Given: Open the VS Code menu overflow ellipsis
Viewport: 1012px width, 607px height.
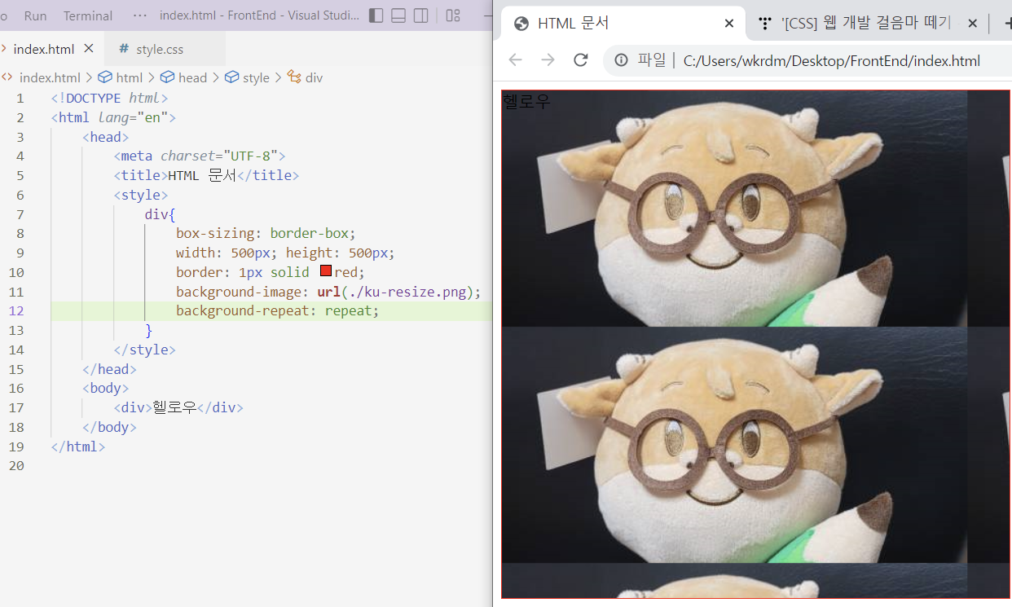Looking at the screenshot, I should (140, 15).
